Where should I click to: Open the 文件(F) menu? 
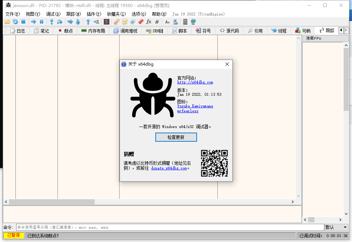pos(13,14)
